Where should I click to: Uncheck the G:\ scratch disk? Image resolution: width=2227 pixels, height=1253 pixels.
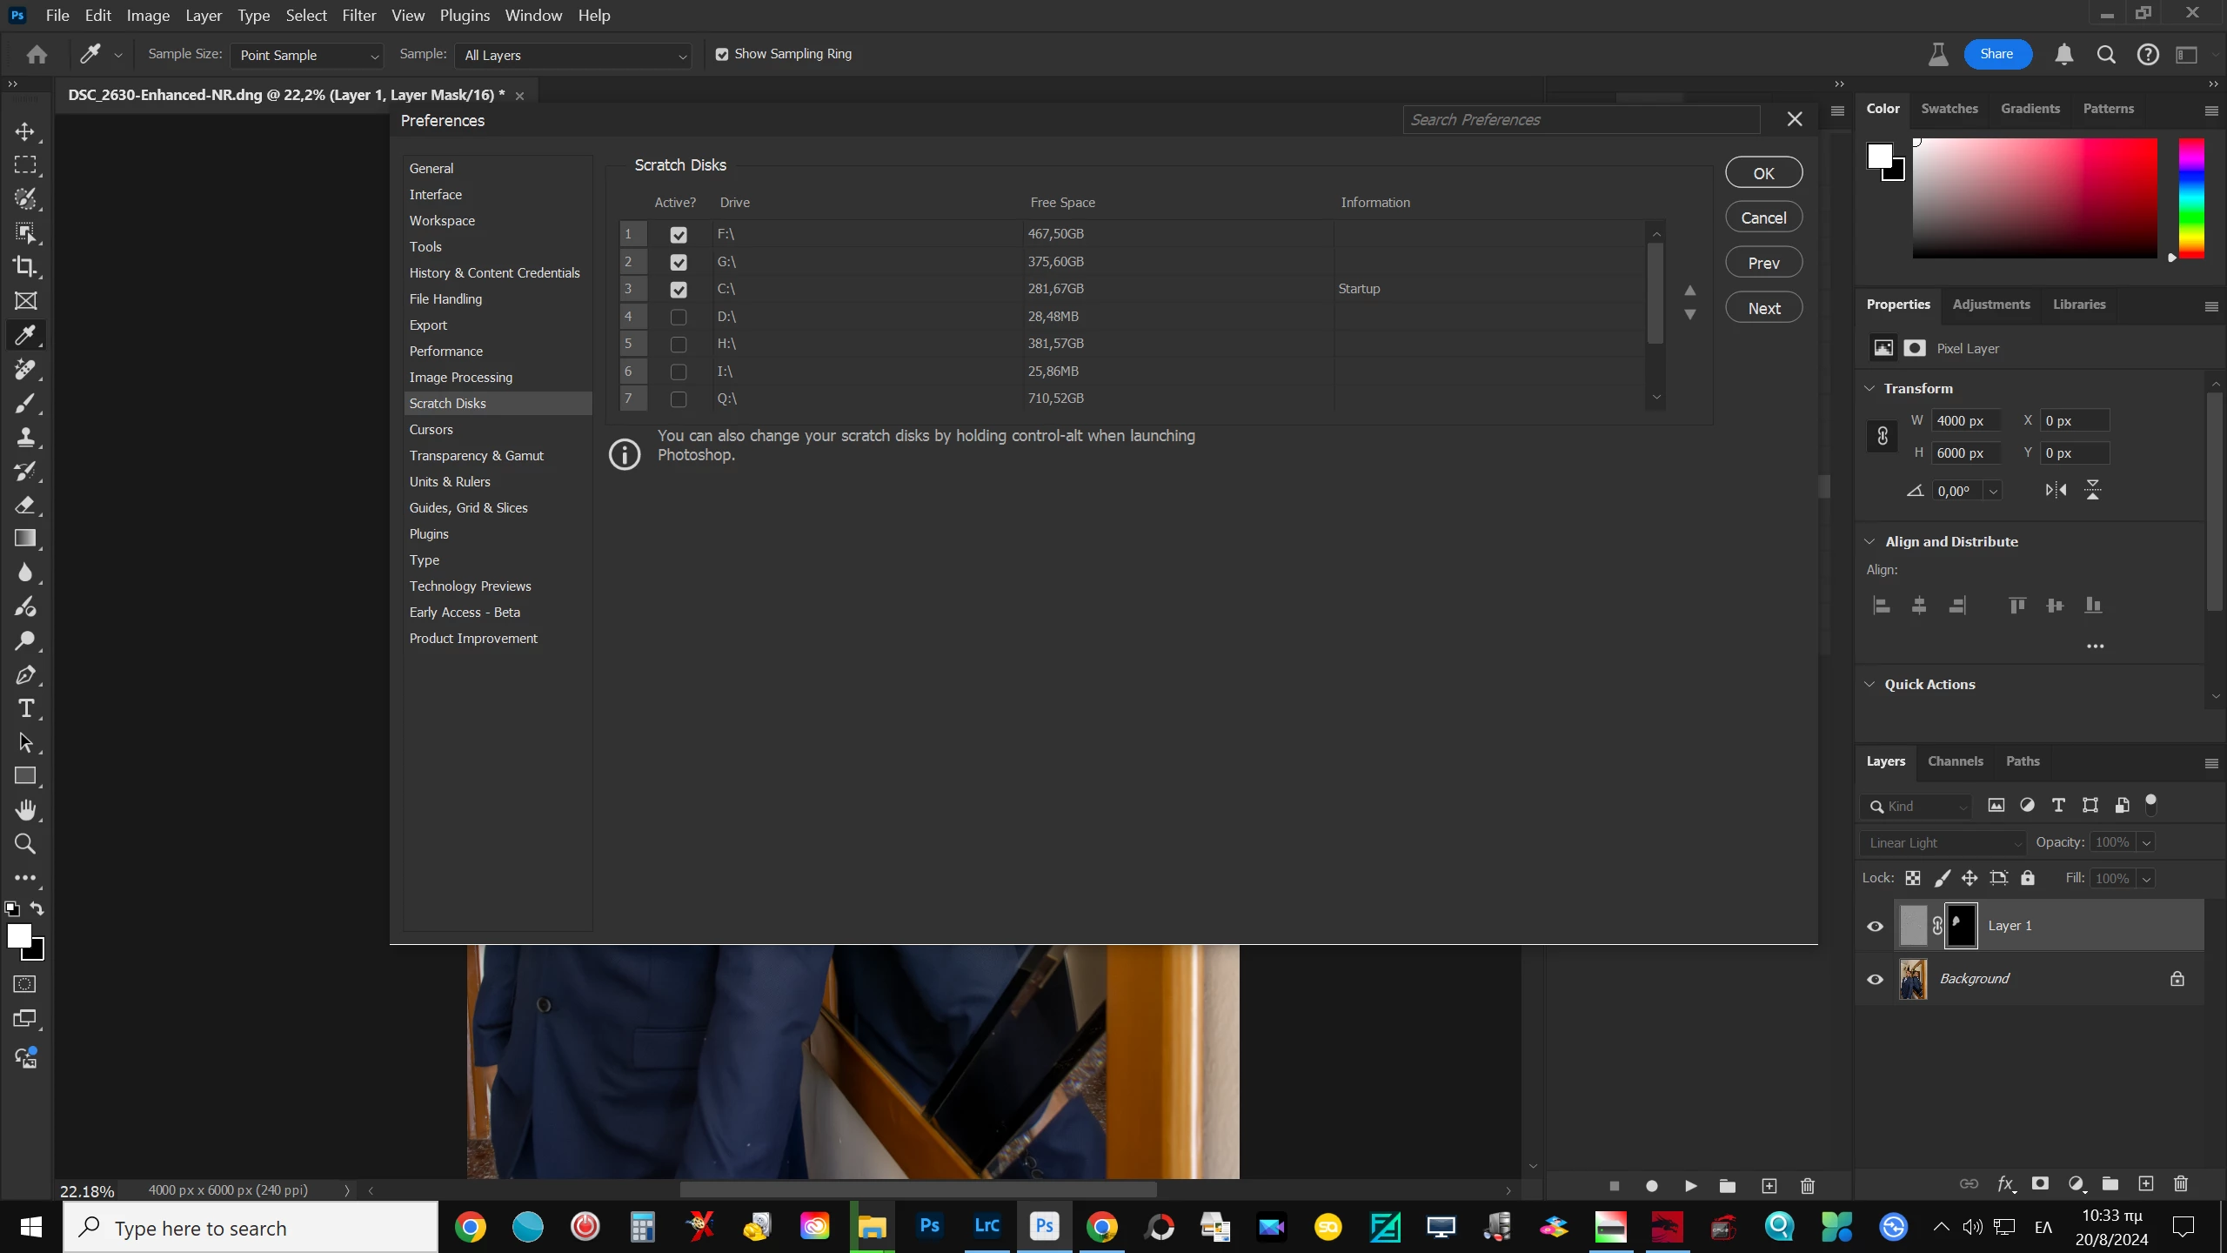pos(679,262)
